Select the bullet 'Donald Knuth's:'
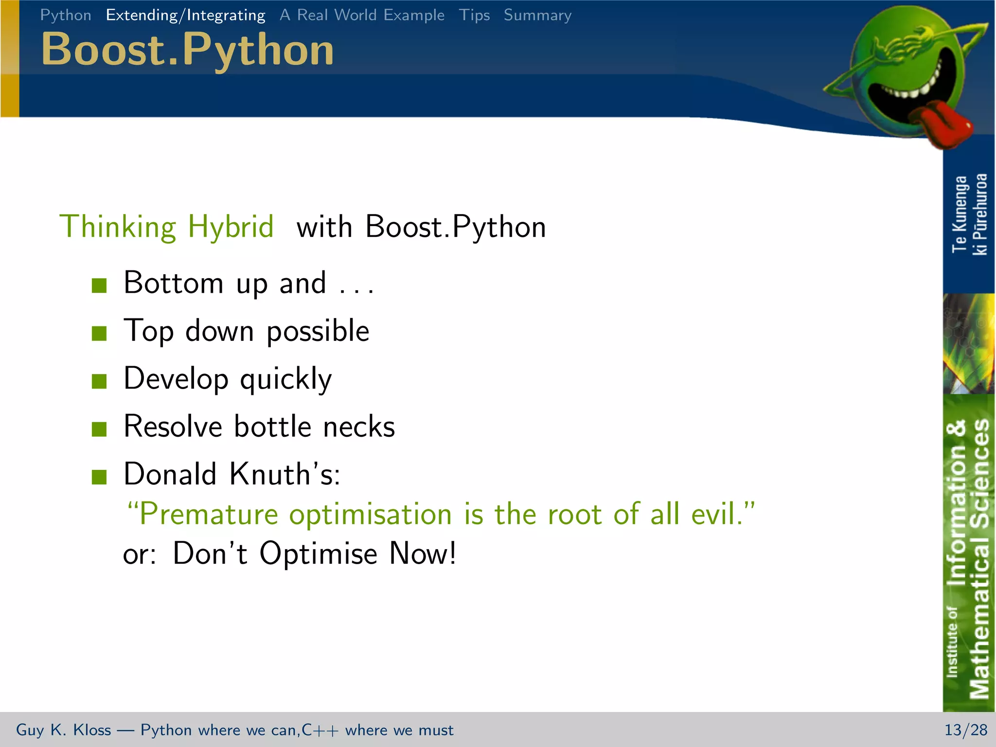 (x=232, y=474)
